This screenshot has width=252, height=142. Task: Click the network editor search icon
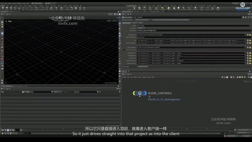pyautogui.click(x=248, y=77)
